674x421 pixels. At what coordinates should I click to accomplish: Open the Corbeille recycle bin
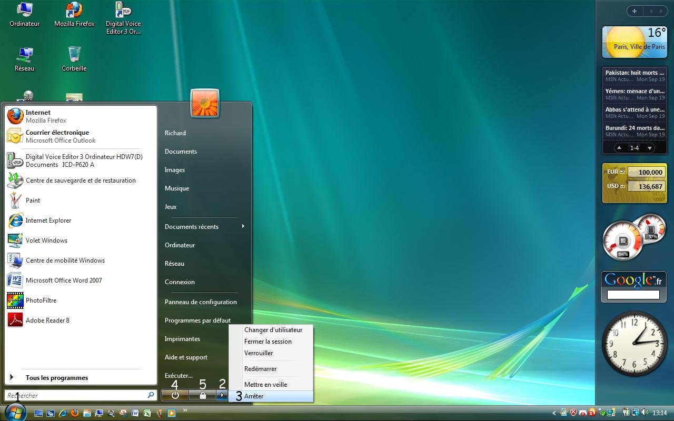coord(74,59)
